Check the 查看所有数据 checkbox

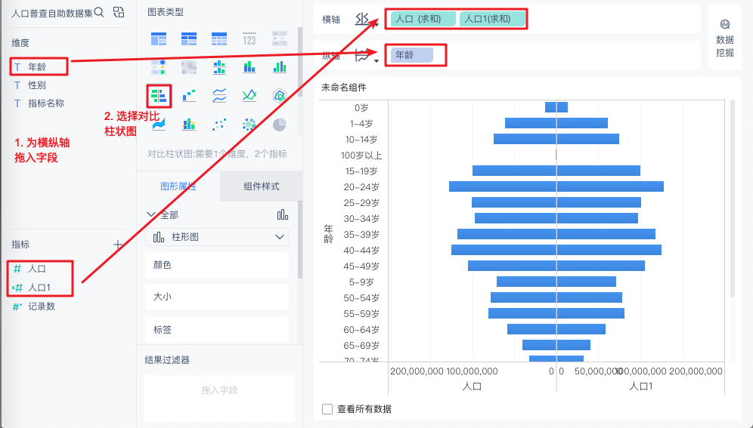(327, 409)
